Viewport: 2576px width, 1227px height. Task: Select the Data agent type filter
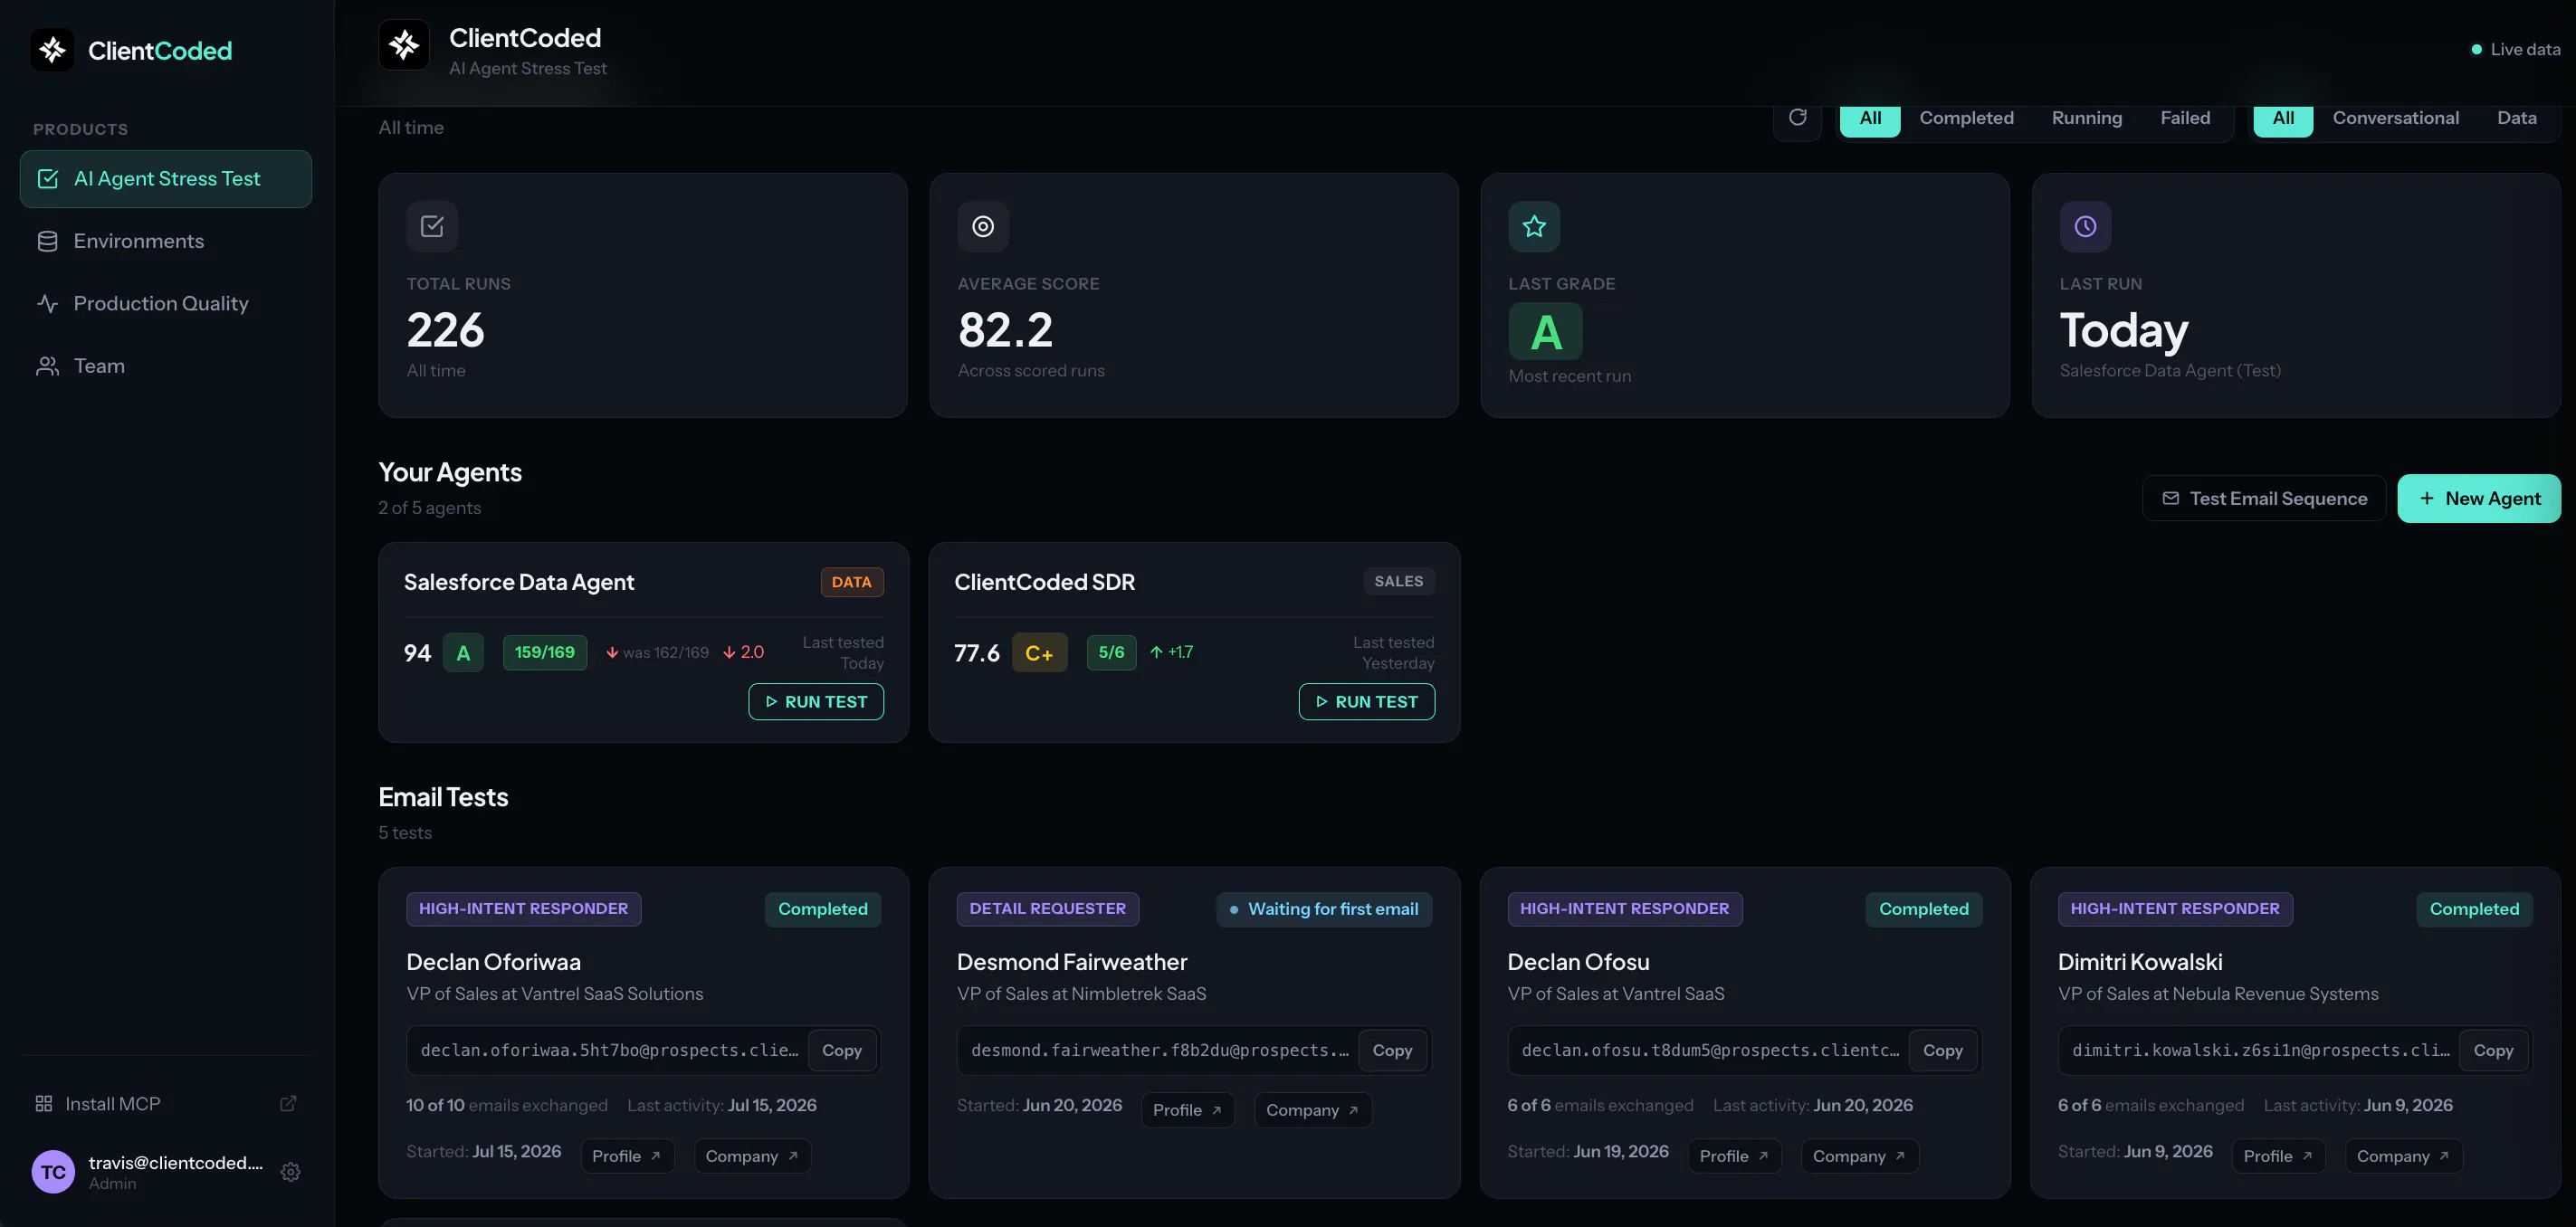coord(2516,118)
